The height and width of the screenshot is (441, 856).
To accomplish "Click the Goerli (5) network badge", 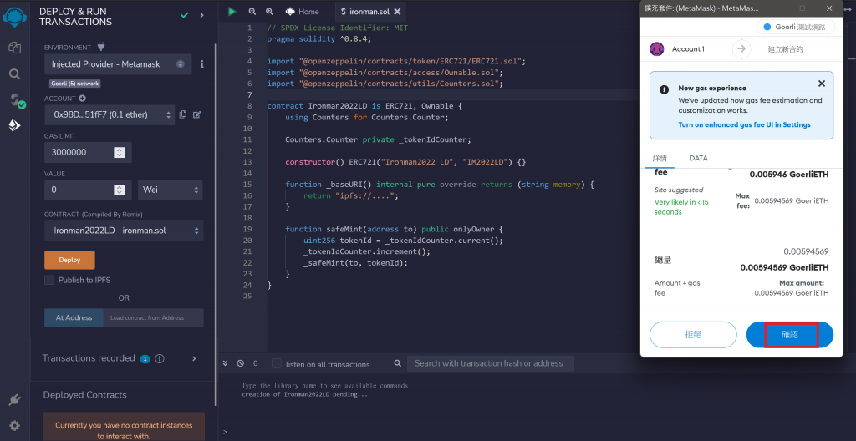I will 74,84.
